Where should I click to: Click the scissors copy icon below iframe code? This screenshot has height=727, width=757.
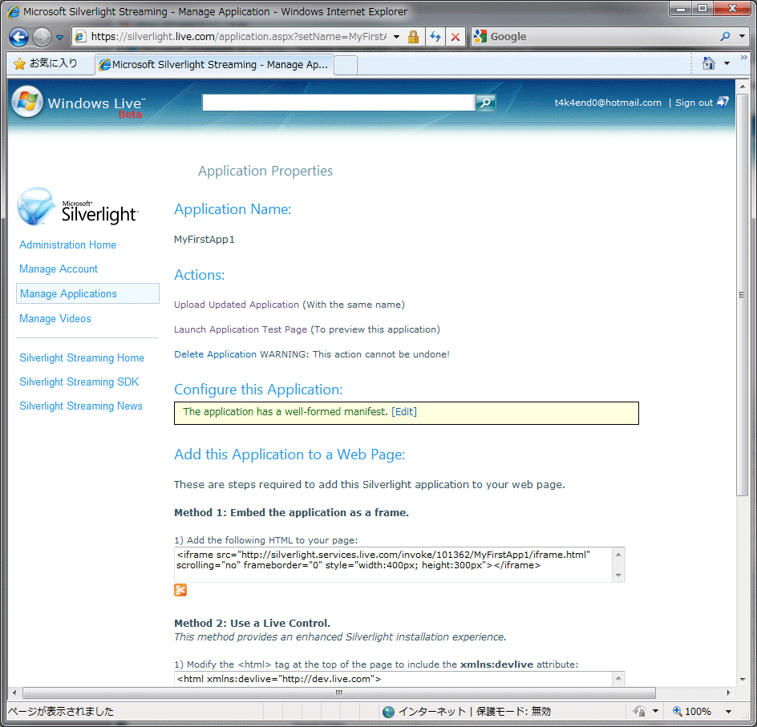point(180,591)
